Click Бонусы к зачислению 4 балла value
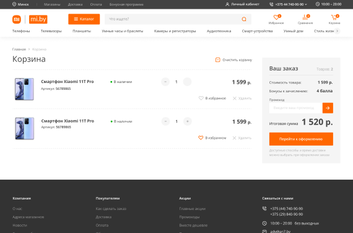The image size is (353, 233). pos(325,91)
